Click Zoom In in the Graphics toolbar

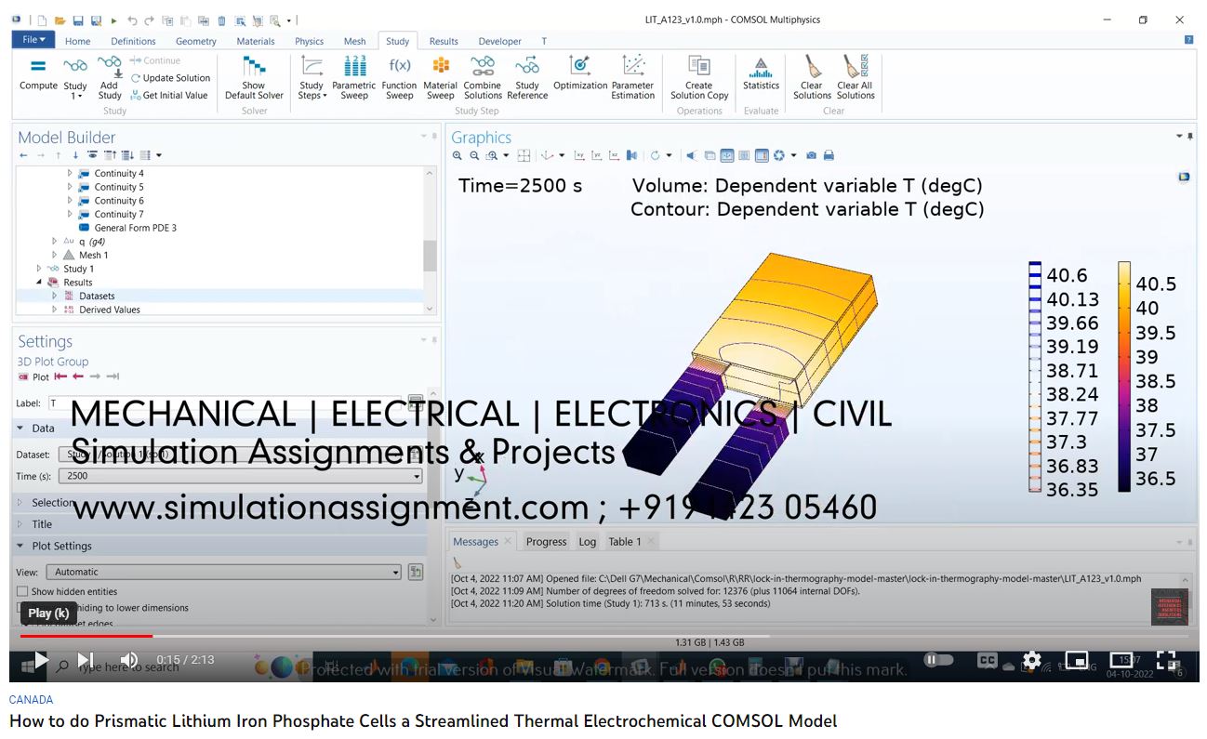click(x=457, y=155)
